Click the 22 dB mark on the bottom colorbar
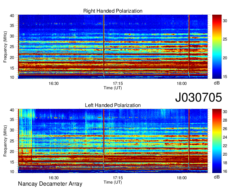 (225, 146)
